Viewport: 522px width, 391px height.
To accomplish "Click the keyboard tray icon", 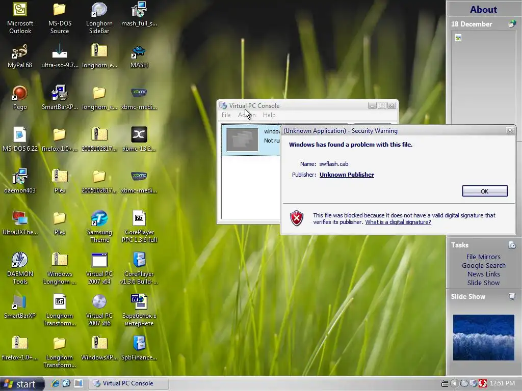I will (x=445, y=384).
